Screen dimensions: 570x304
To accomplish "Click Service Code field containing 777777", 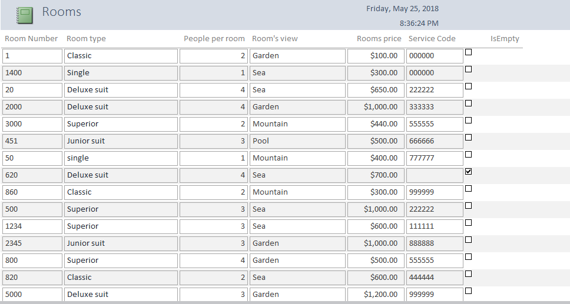I will (x=435, y=158).
